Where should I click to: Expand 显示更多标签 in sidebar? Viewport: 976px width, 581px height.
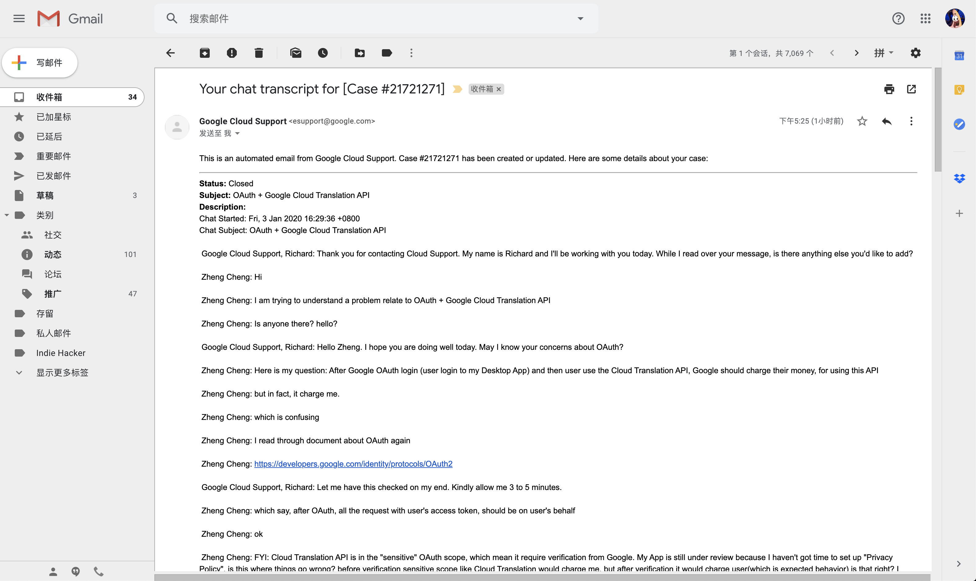click(x=62, y=373)
